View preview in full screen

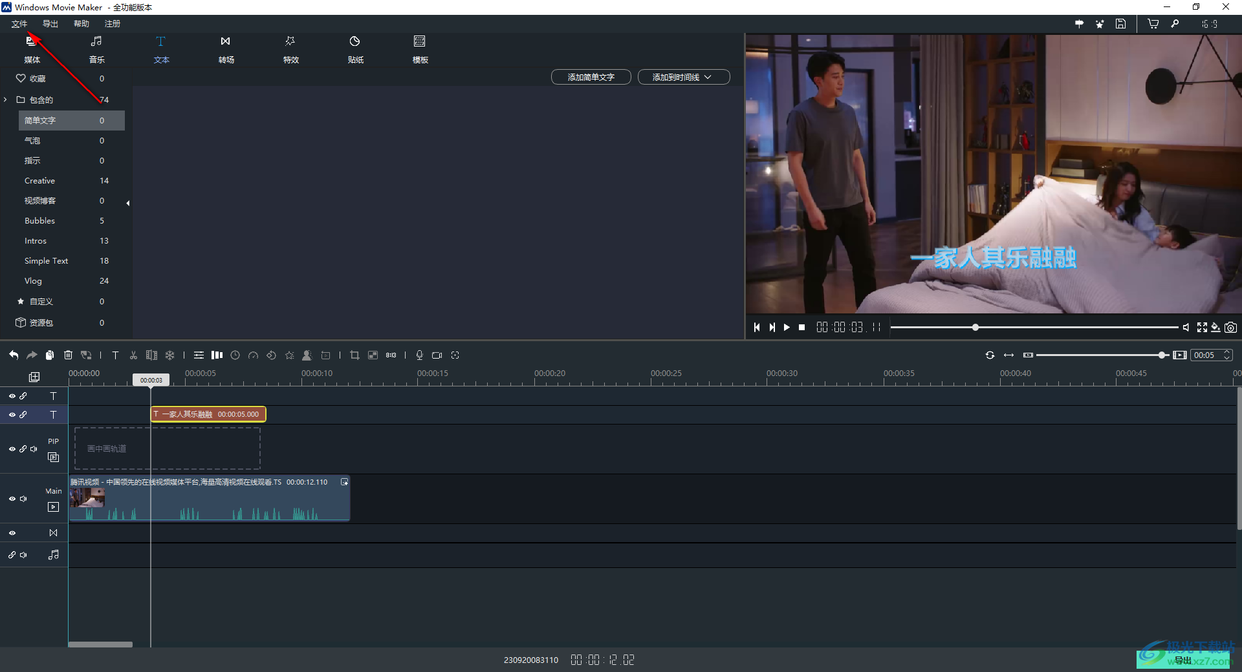[1202, 328]
